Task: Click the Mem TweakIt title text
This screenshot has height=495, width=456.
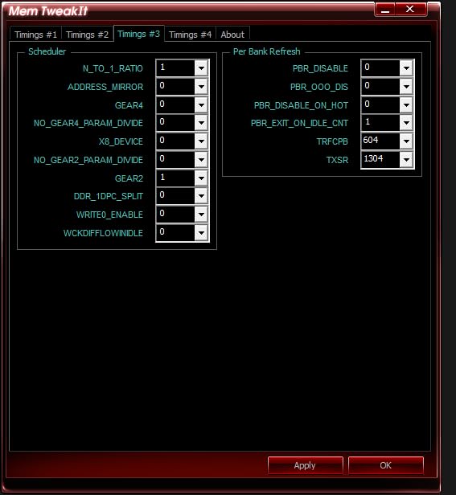Action: point(48,11)
